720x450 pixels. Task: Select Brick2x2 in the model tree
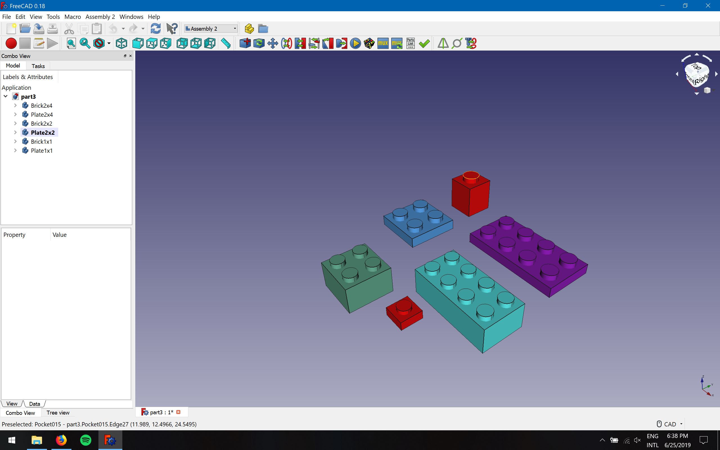(x=41, y=123)
